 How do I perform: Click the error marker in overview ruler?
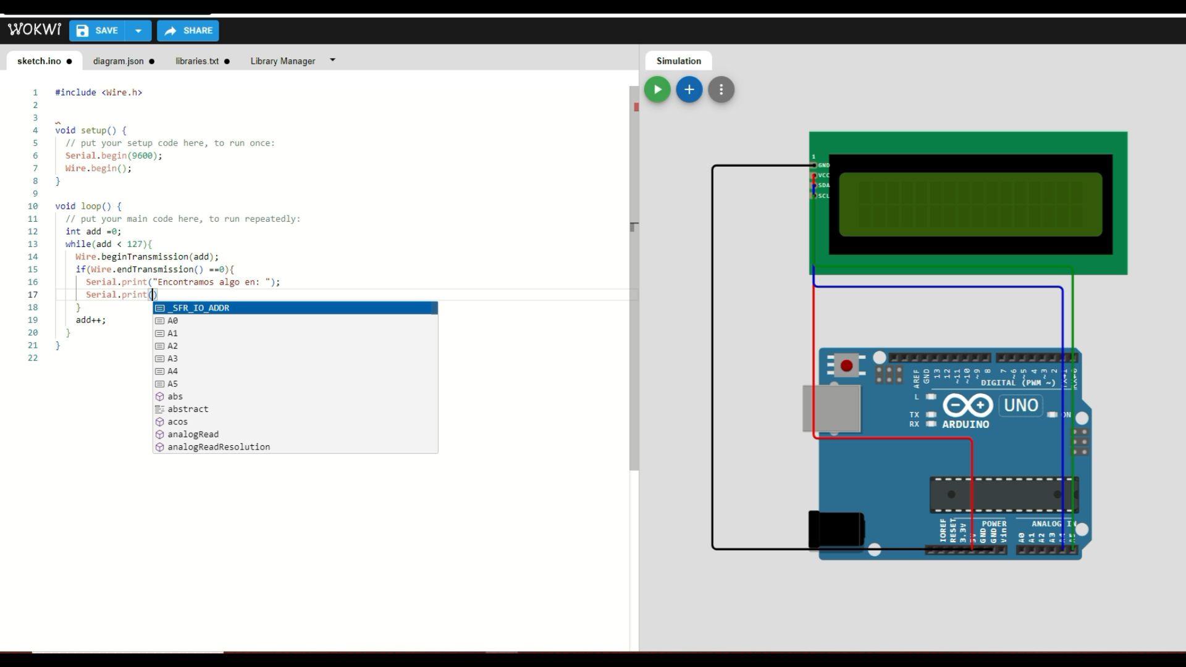pos(636,107)
